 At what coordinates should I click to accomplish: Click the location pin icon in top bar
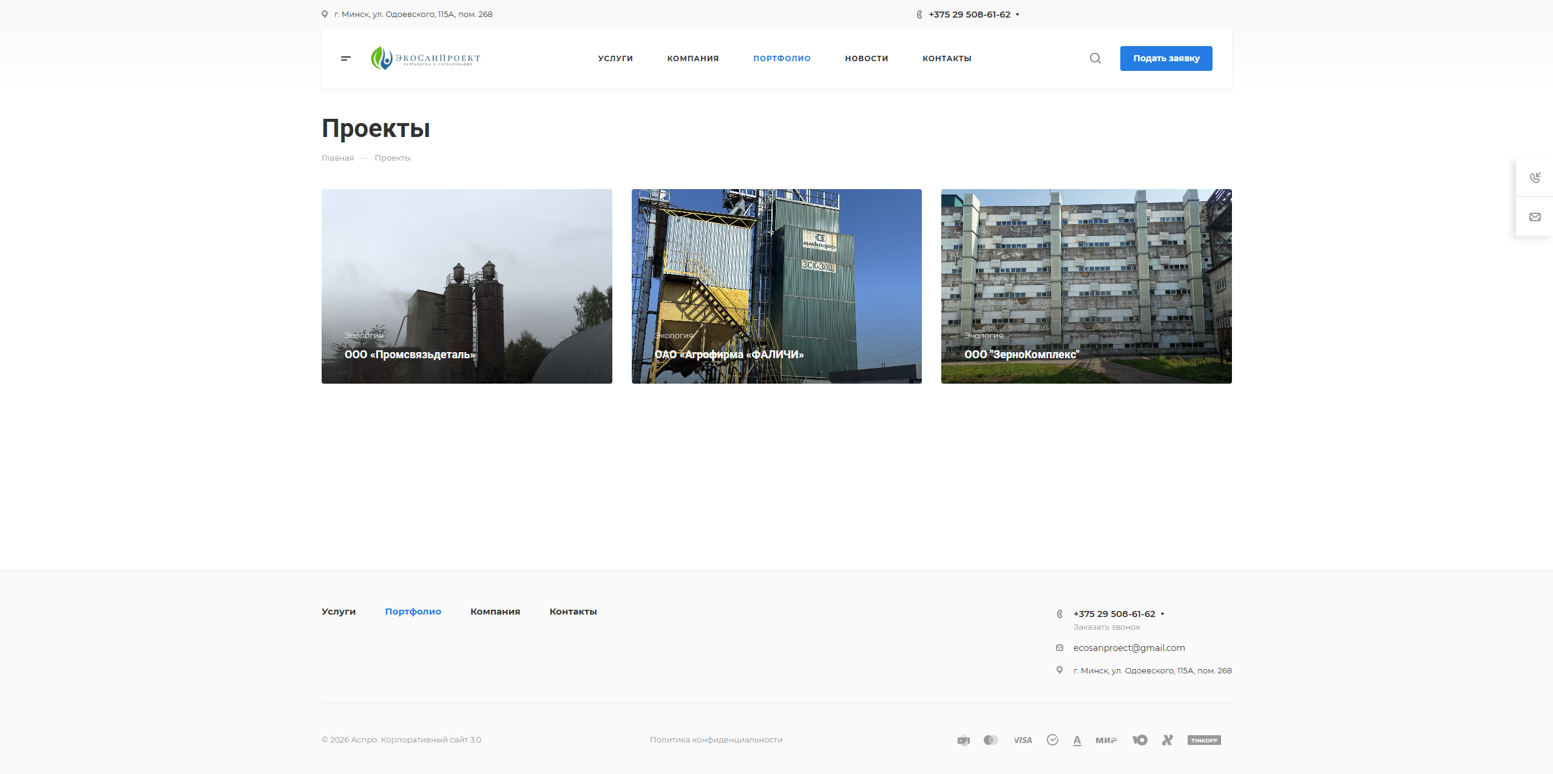pyautogui.click(x=325, y=13)
